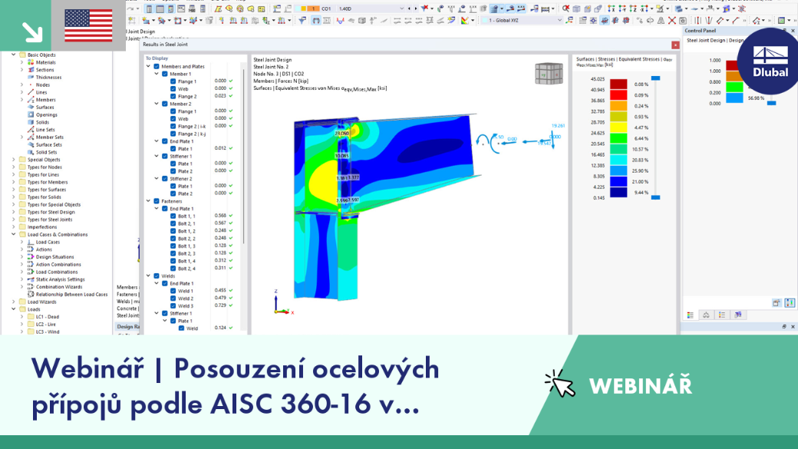
Task: Open the 1 - Global XYZ coordinate dropdown
Action: pyautogui.click(x=522, y=21)
